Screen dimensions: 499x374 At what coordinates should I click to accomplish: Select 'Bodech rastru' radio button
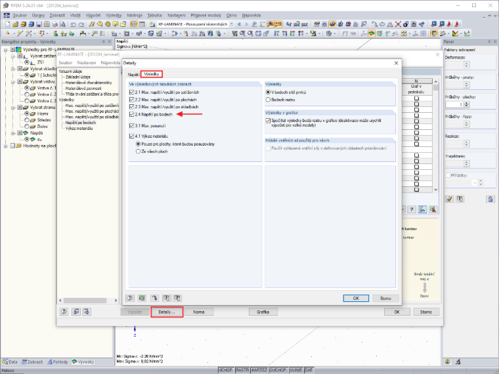268,100
